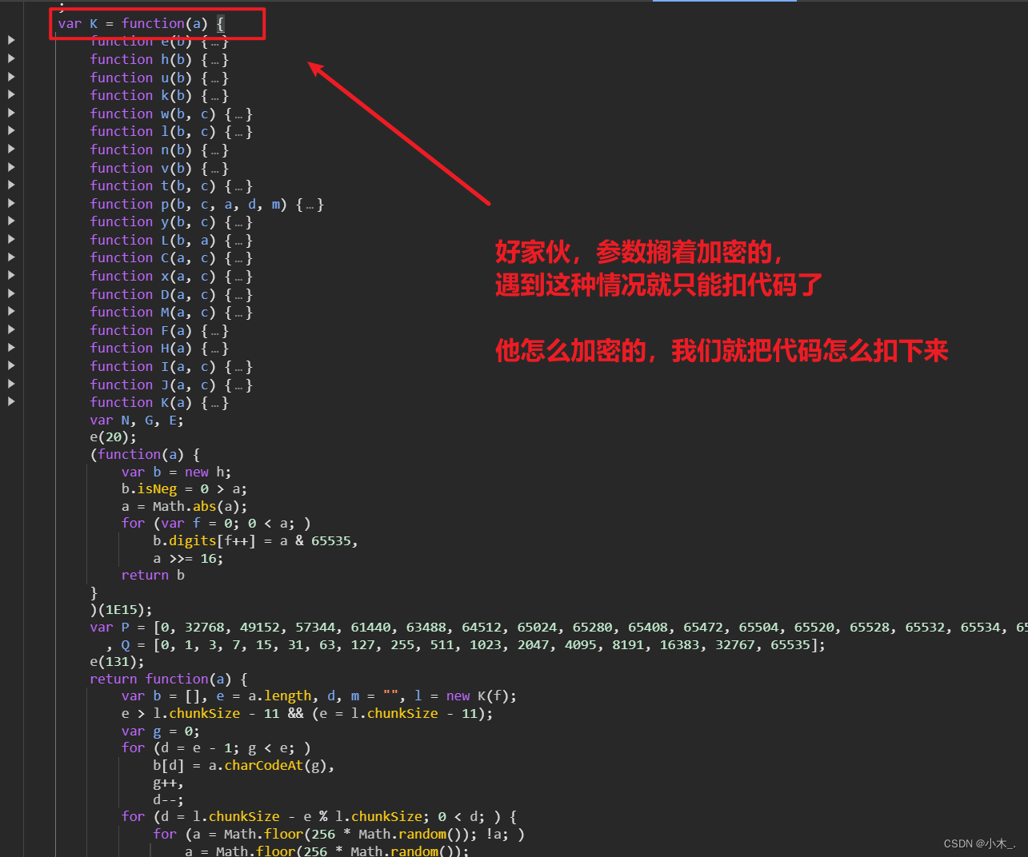1028x857 pixels.
Task: Expand function D(a, c) gutter arrow
Action: tap(11, 293)
